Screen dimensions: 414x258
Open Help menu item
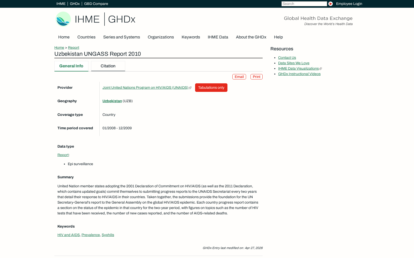(278, 37)
